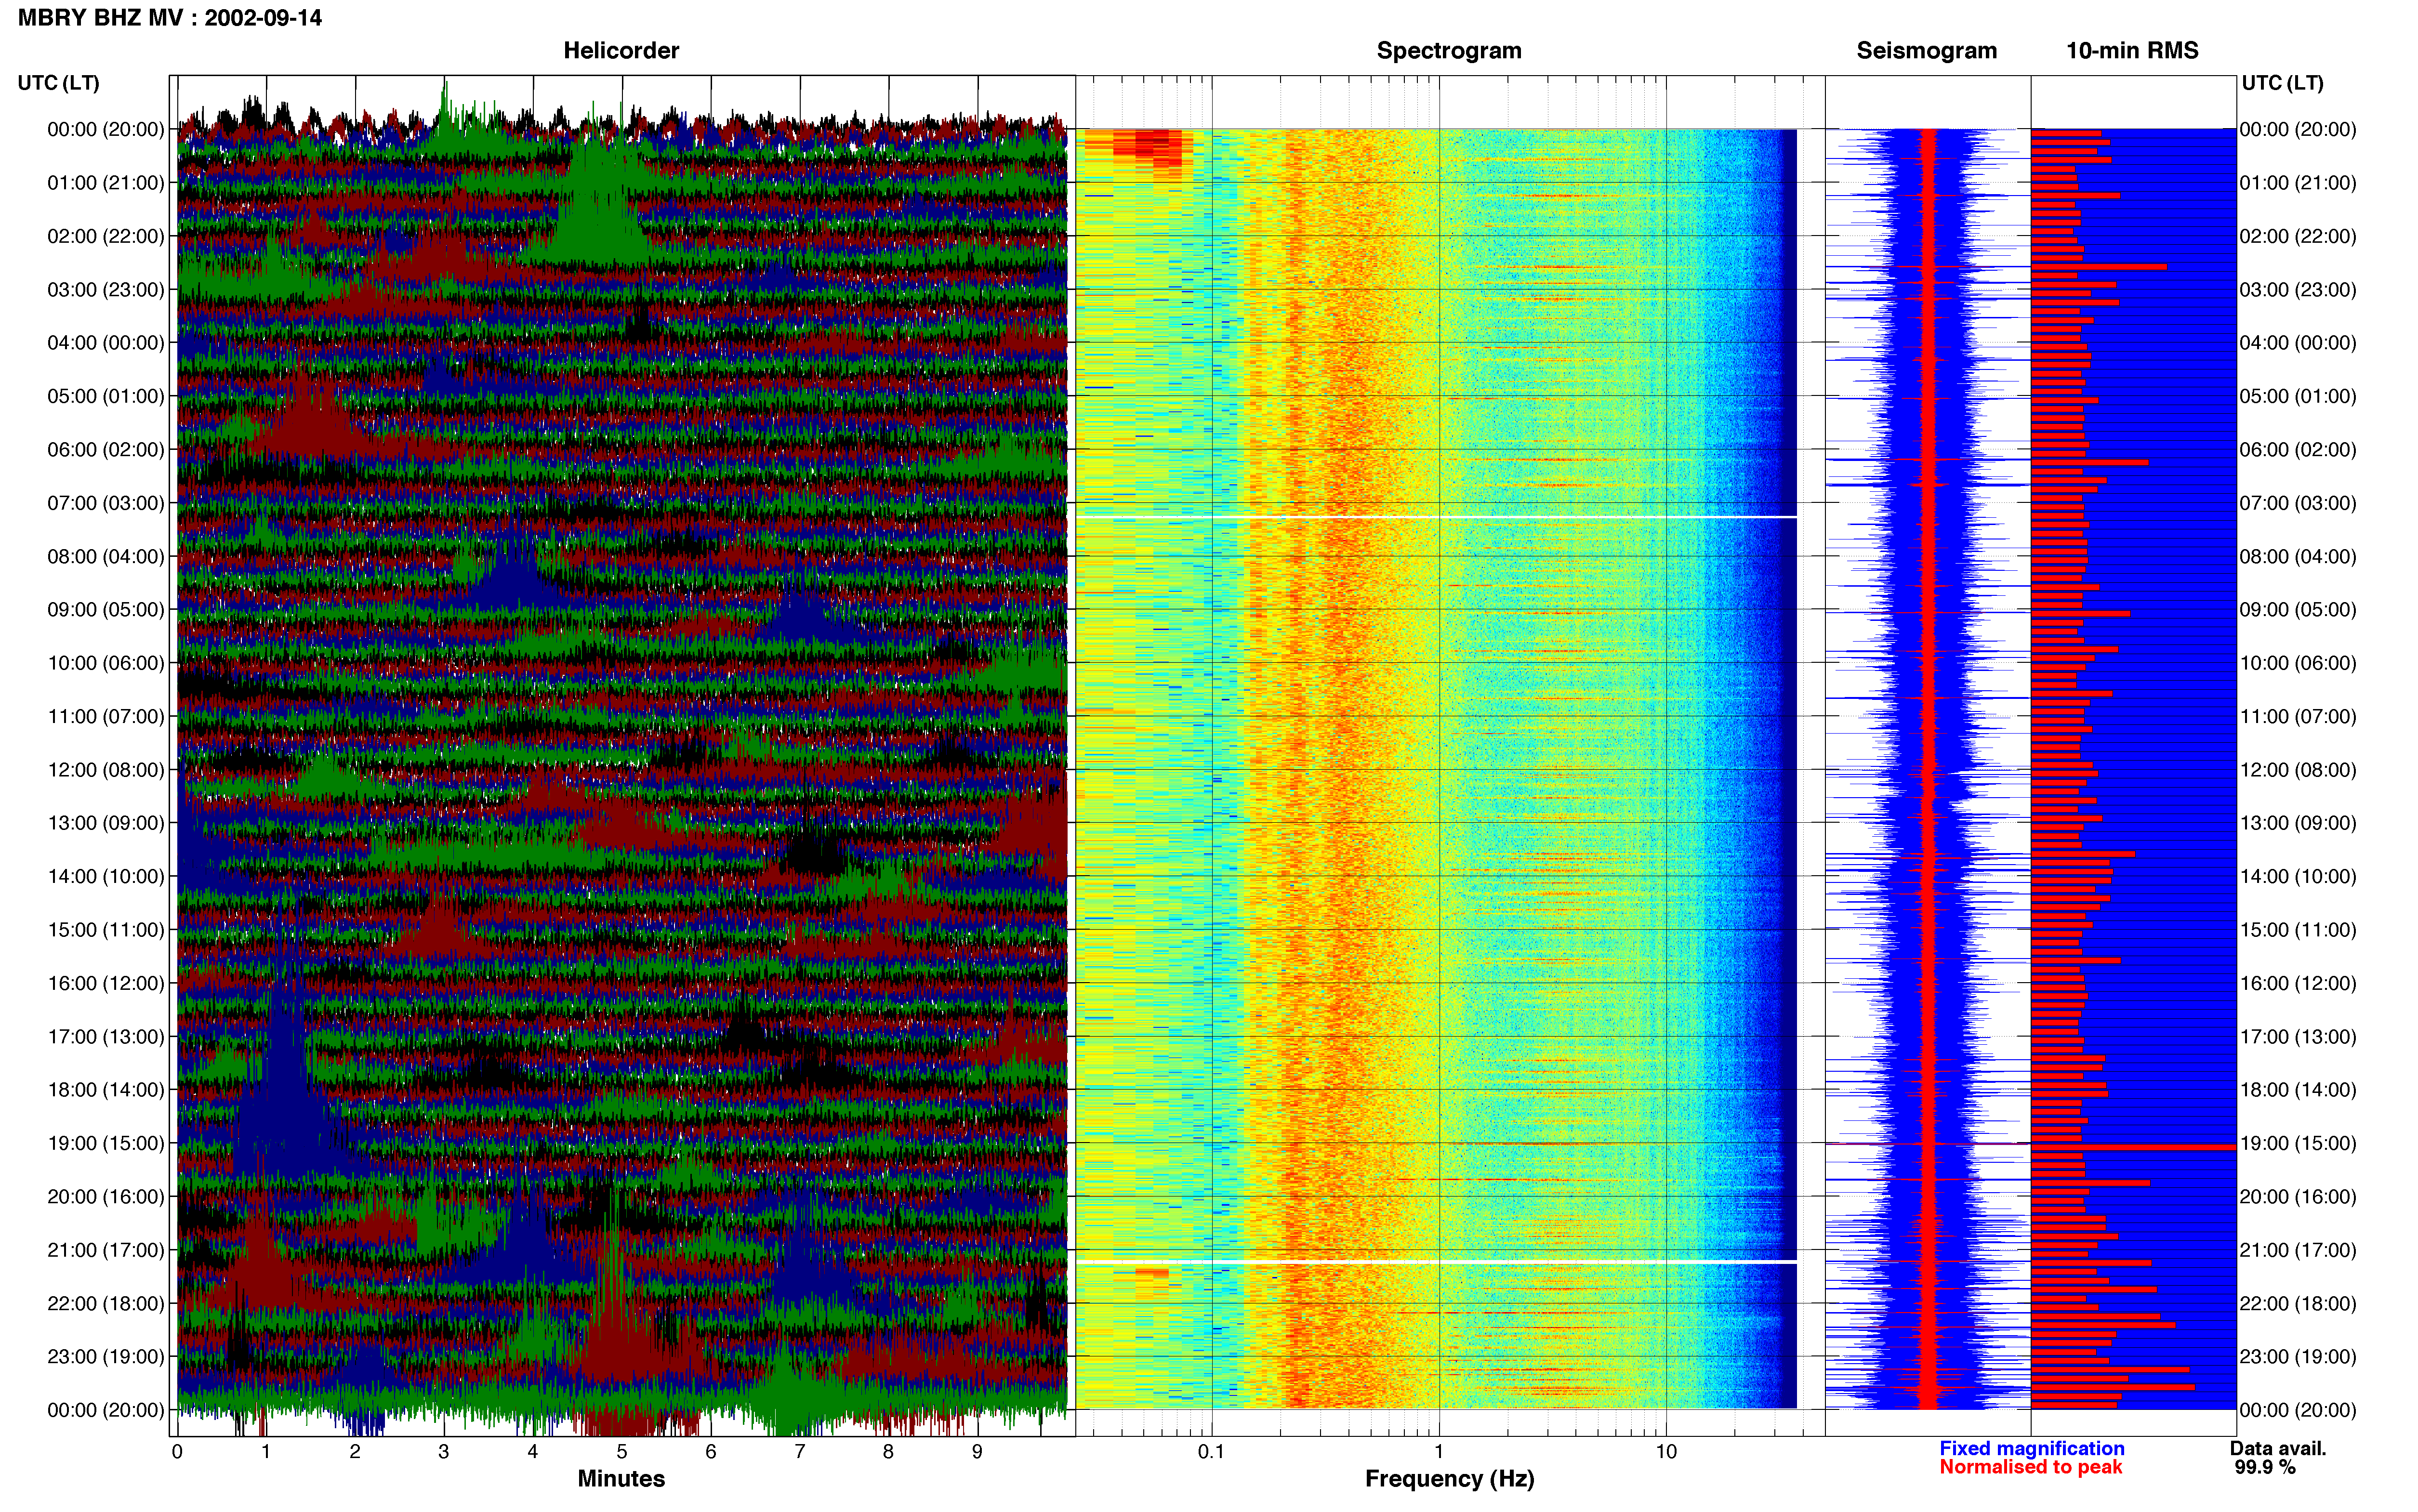
Task: Click '08:00 (04:00)' on the helicorder time axis
Action: 106,556
